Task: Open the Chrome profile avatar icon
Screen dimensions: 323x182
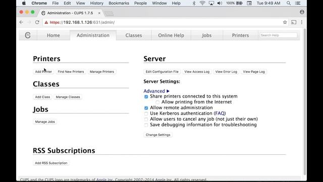Action: click(302, 12)
